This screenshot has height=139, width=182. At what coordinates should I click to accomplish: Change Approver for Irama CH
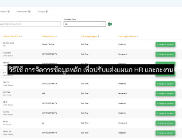pos(165,54)
